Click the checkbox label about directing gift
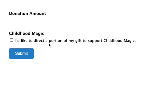Image resolution: width=168 pixels, height=101 pixels. click(x=76, y=41)
